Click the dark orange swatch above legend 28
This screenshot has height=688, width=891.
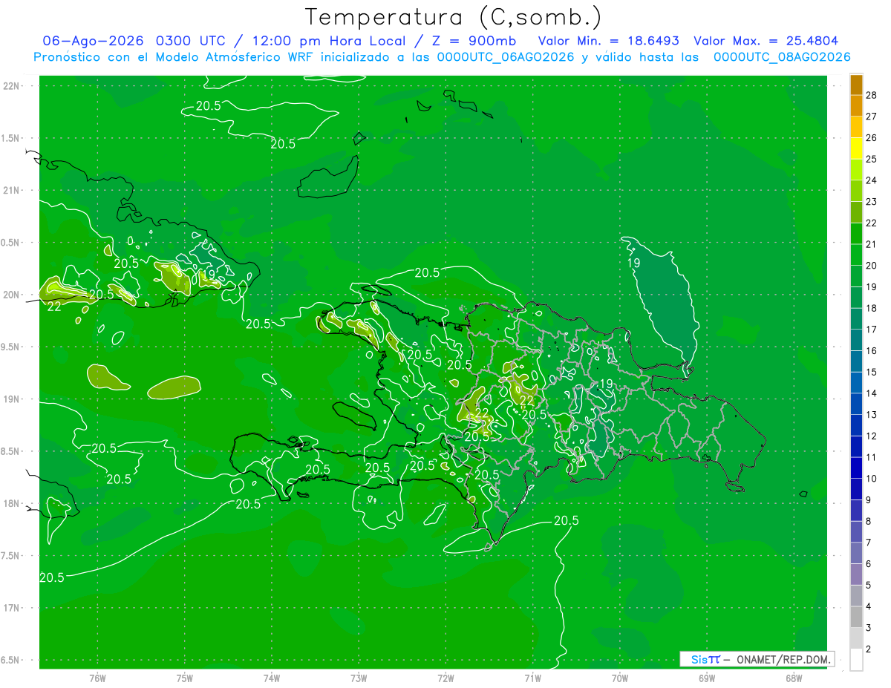click(x=856, y=85)
